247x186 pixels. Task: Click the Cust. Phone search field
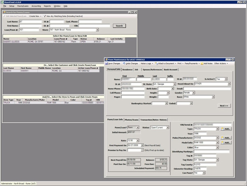click(x=90, y=21)
